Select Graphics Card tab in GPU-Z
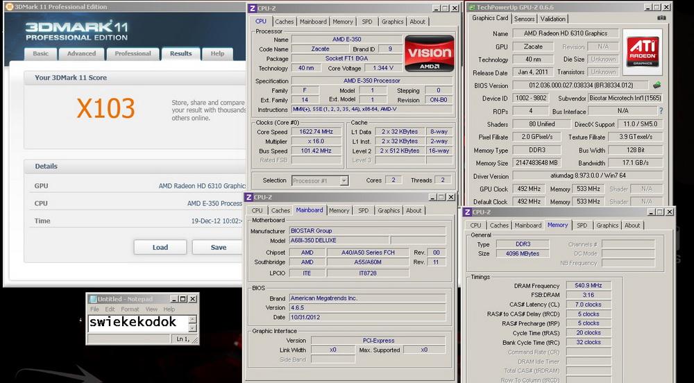 point(490,18)
